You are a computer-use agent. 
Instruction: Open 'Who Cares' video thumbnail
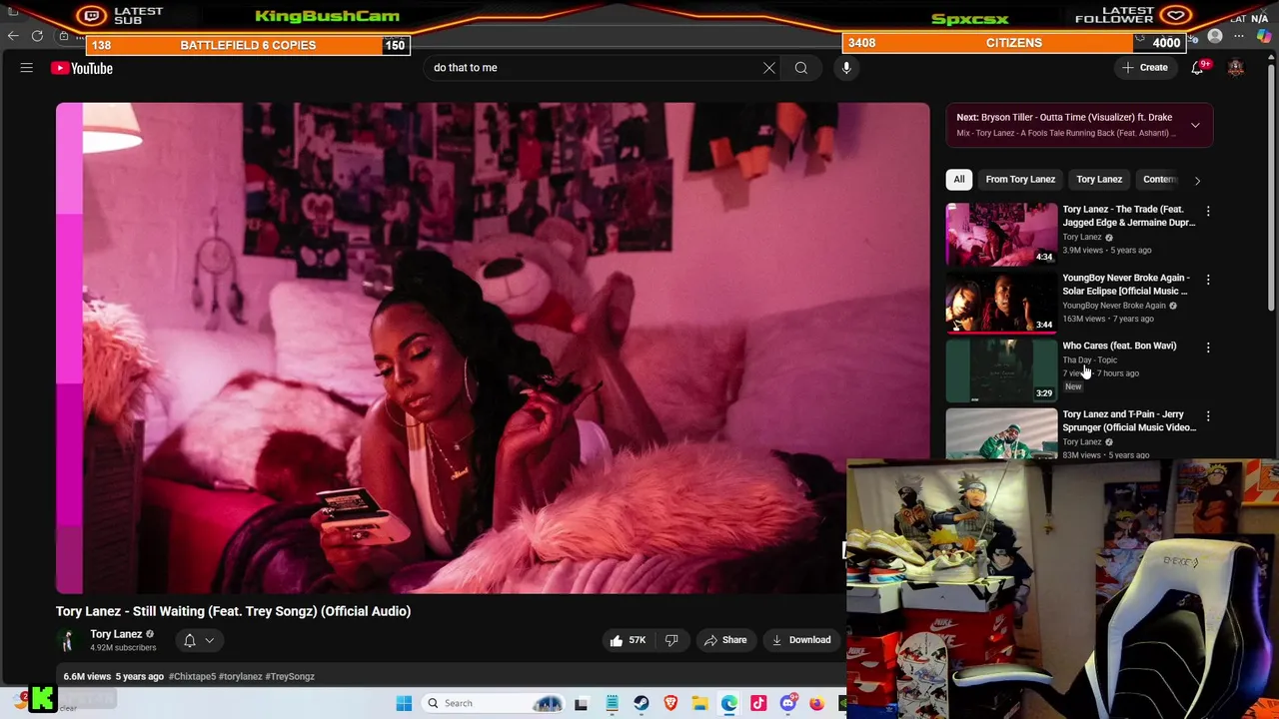(1001, 370)
